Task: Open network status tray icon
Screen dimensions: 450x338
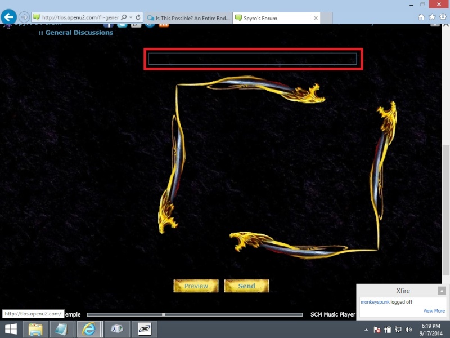Action: [x=398, y=330]
